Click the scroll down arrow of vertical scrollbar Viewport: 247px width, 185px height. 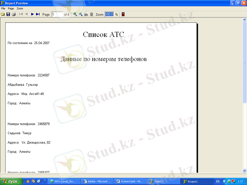tap(245, 171)
